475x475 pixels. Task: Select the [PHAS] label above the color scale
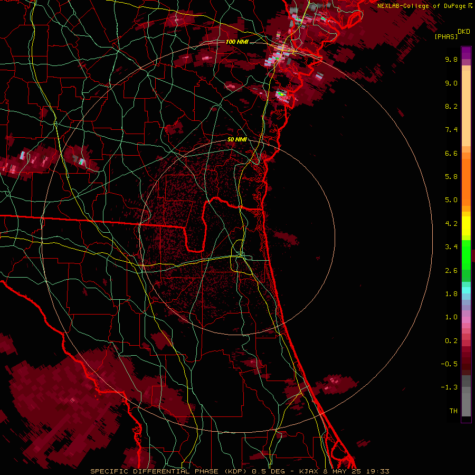(x=446, y=36)
